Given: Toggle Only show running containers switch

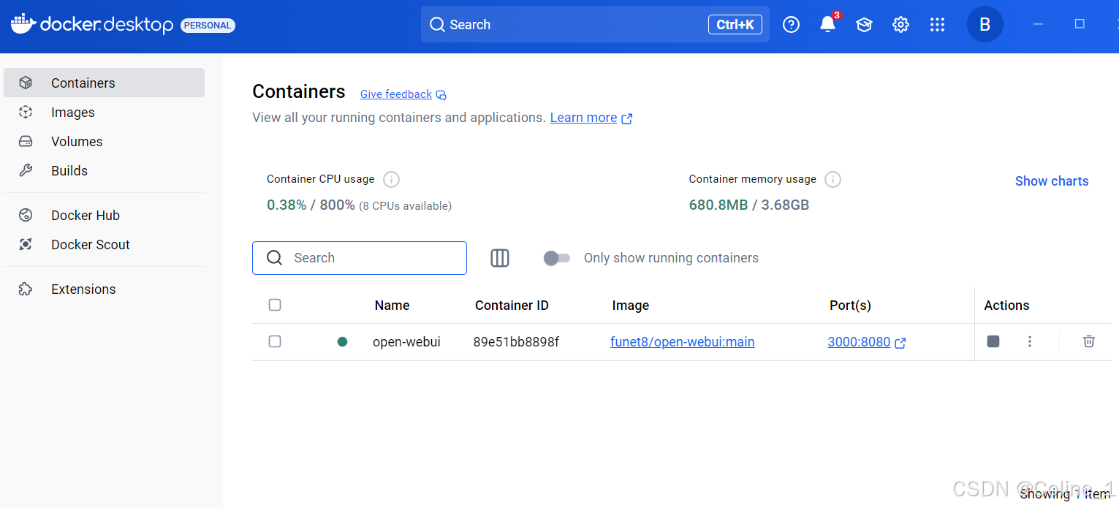Looking at the screenshot, I should 556,258.
